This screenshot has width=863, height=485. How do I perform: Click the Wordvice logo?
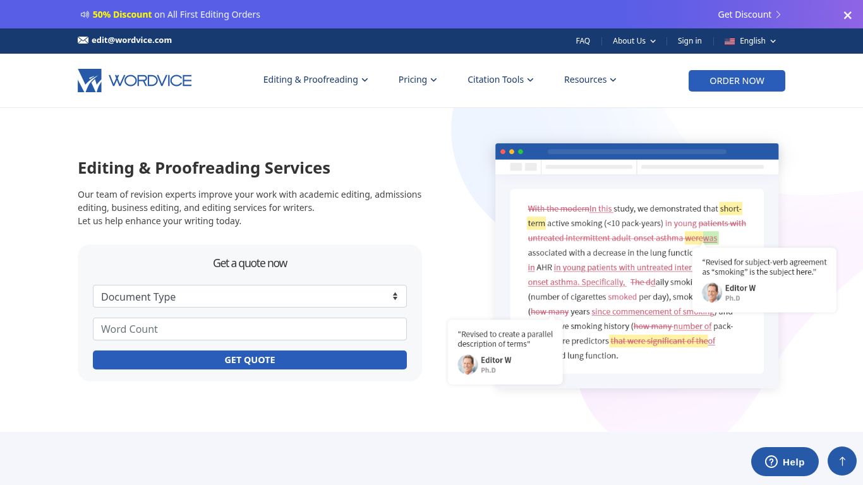[135, 80]
